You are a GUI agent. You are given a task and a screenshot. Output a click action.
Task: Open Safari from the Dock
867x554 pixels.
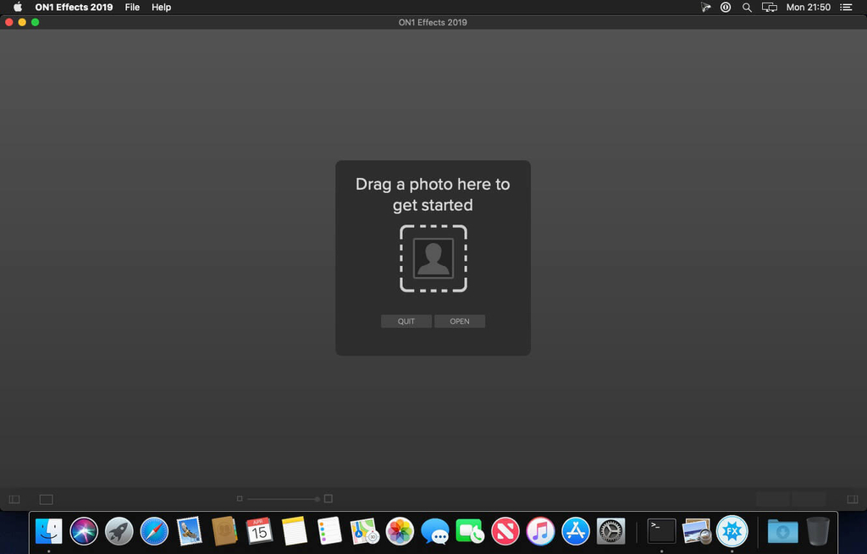[154, 531]
